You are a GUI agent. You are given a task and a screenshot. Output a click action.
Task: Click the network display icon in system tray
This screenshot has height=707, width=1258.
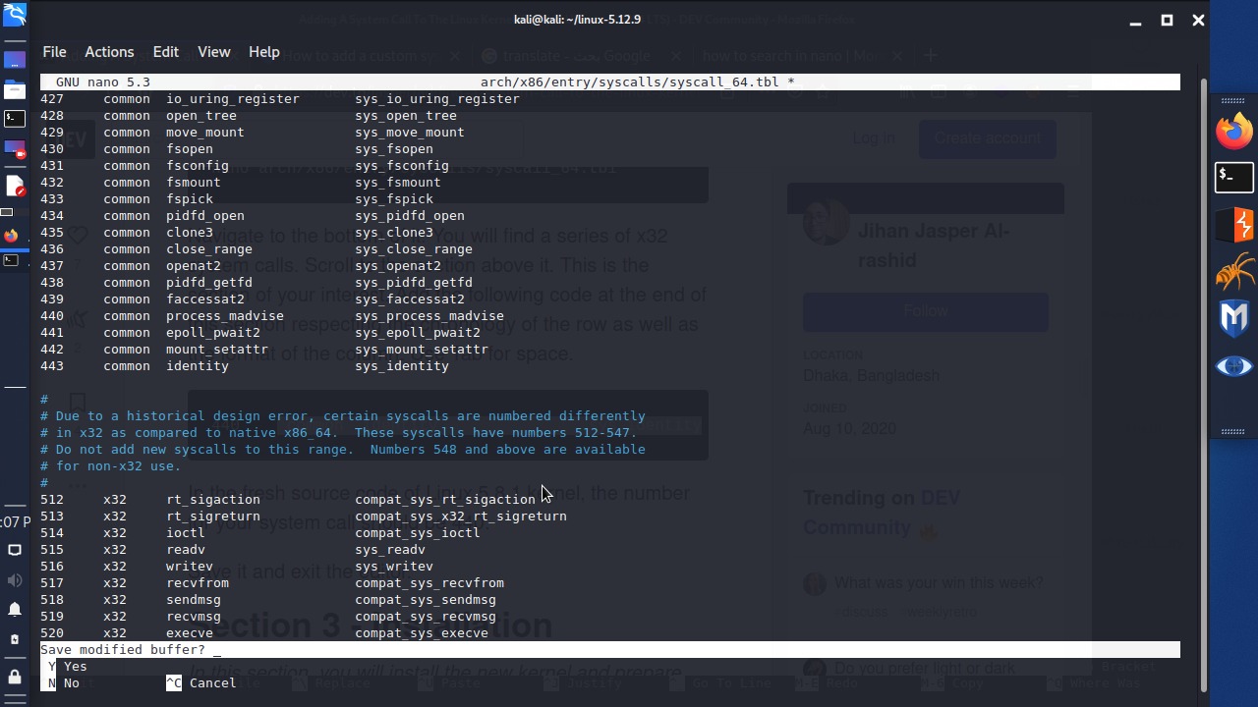(14, 550)
